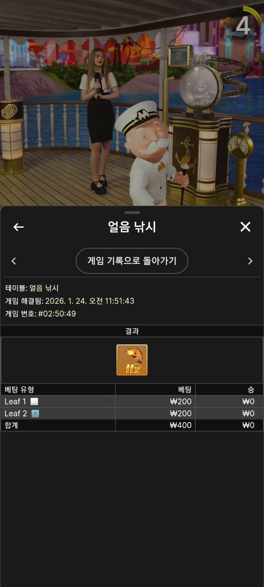Select the 합계 total row
The image size is (264, 587).
[x=132, y=425]
